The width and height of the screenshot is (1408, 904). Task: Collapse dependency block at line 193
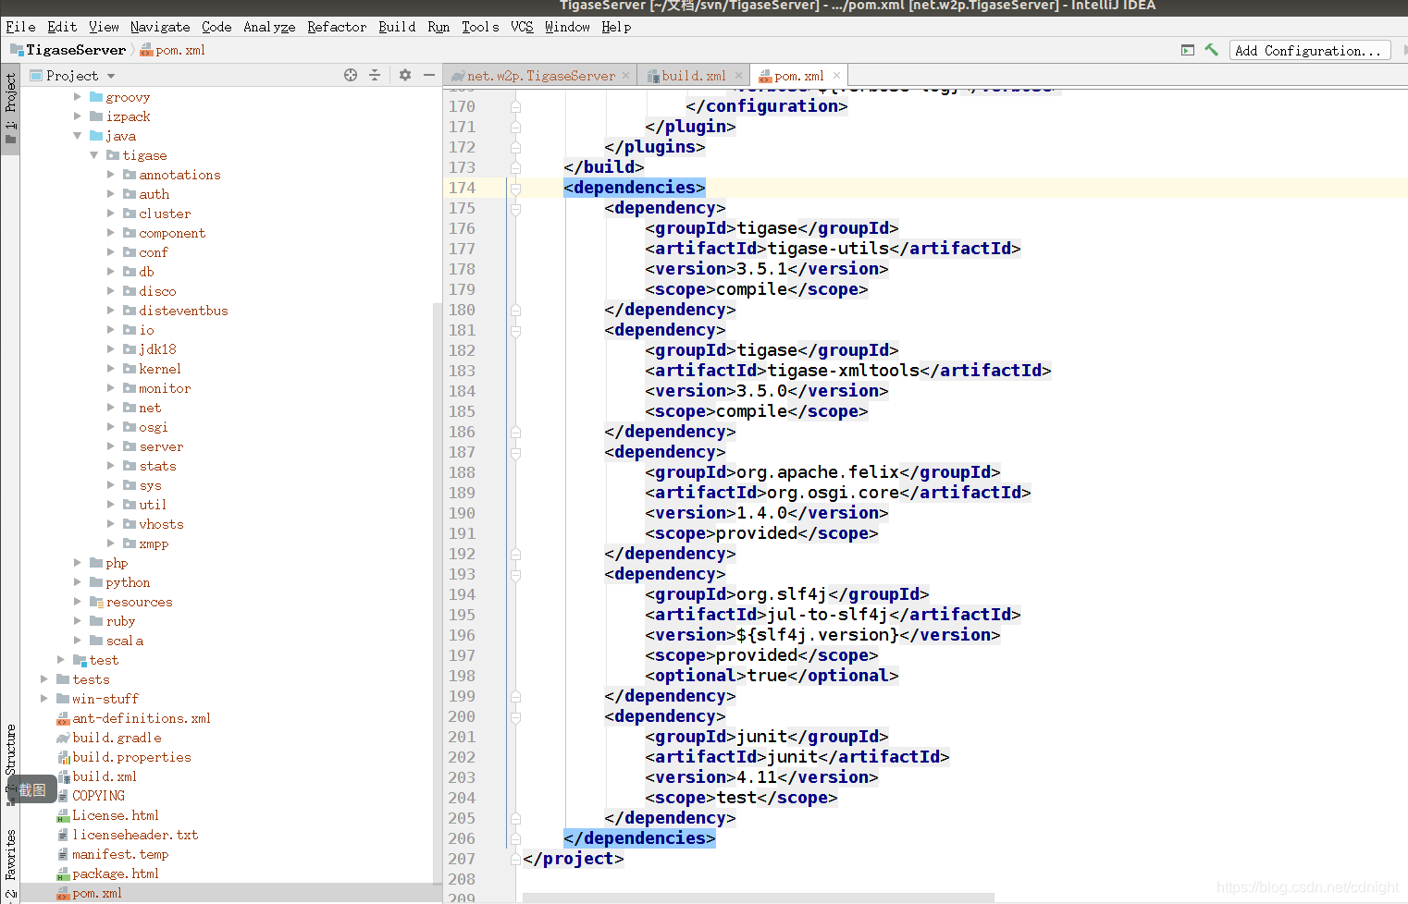pyautogui.click(x=515, y=574)
